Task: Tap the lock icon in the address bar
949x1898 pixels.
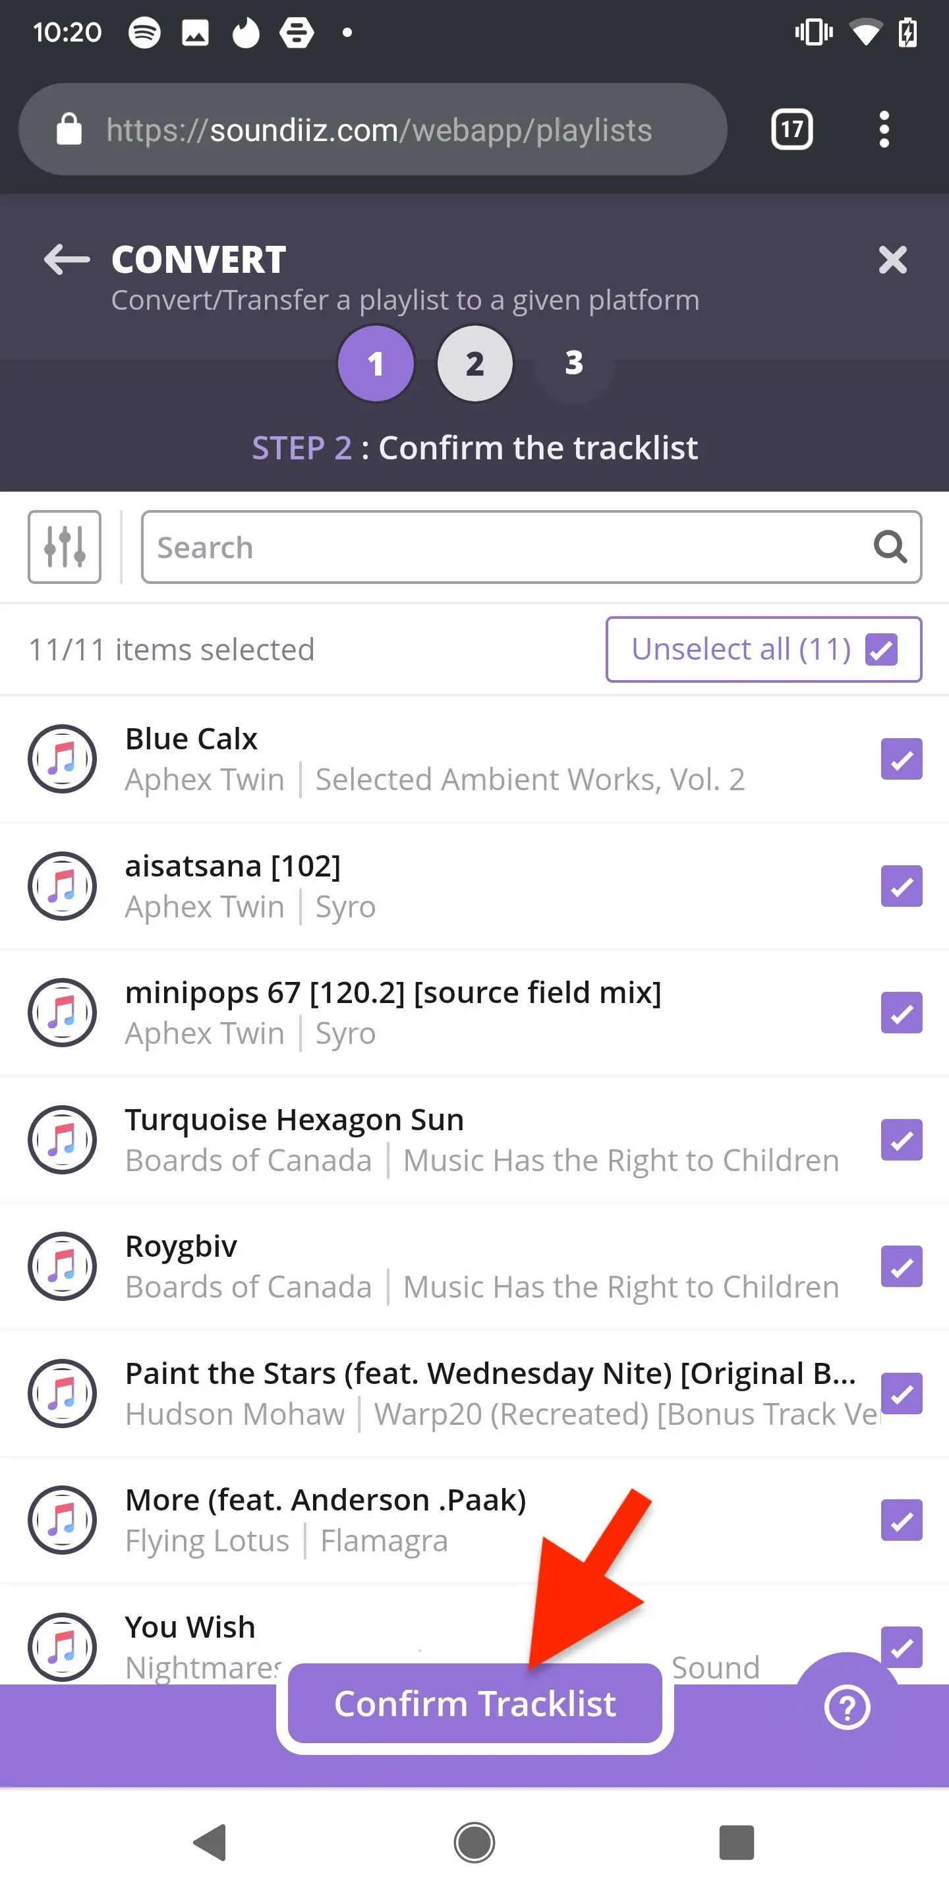Action: tap(69, 129)
